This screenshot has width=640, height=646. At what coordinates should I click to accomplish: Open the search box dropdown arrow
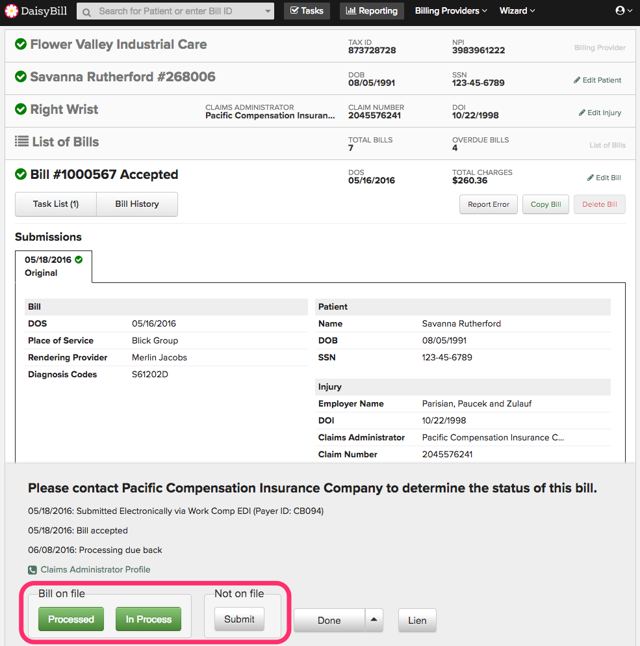268,11
